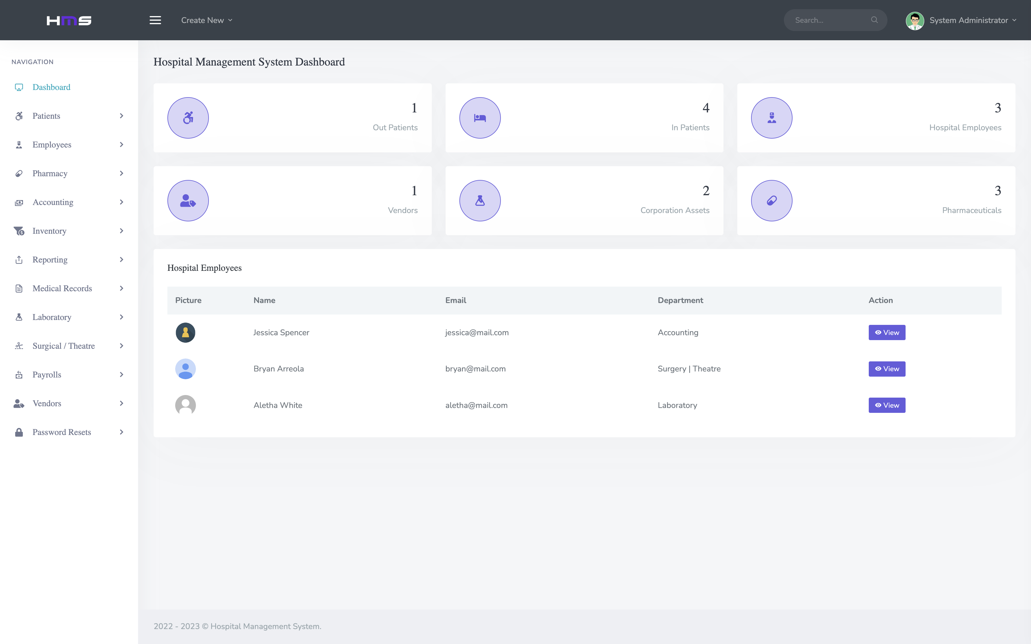
Task: Click the In Patients bed card icon
Action: point(480,118)
